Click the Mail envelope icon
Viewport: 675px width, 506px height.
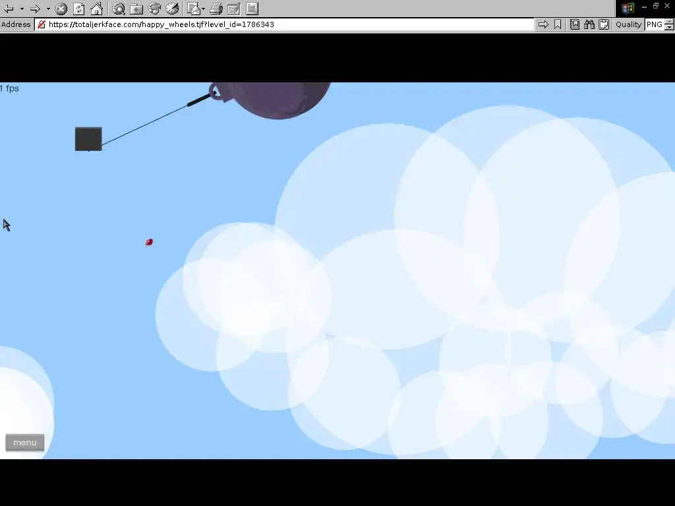pos(194,9)
